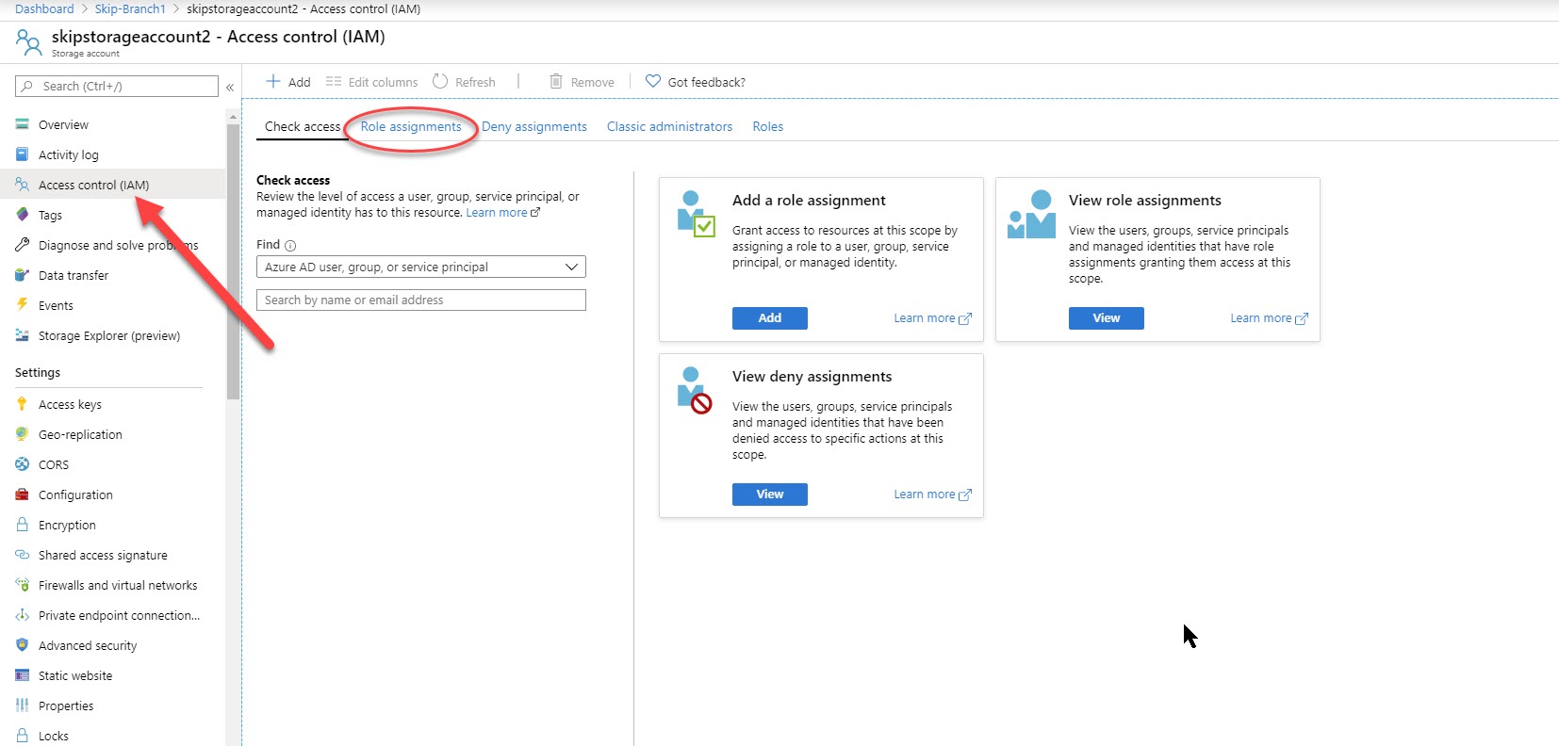Click the Add plus icon in toolbar
Viewport: 1559px width, 746px height.
[x=273, y=81]
